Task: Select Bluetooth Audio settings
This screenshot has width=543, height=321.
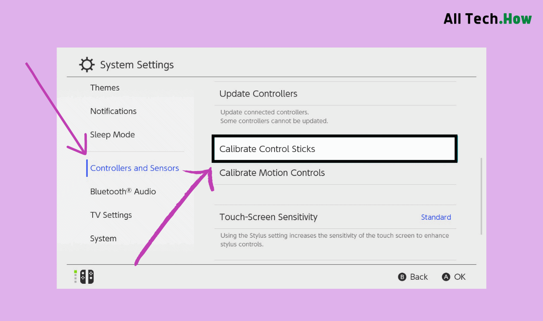Action: pyautogui.click(x=123, y=191)
